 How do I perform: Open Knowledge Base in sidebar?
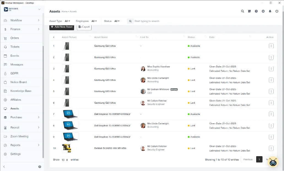click(x=21, y=91)
